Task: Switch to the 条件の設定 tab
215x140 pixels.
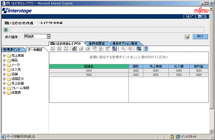Action: [x=97, y=44]
